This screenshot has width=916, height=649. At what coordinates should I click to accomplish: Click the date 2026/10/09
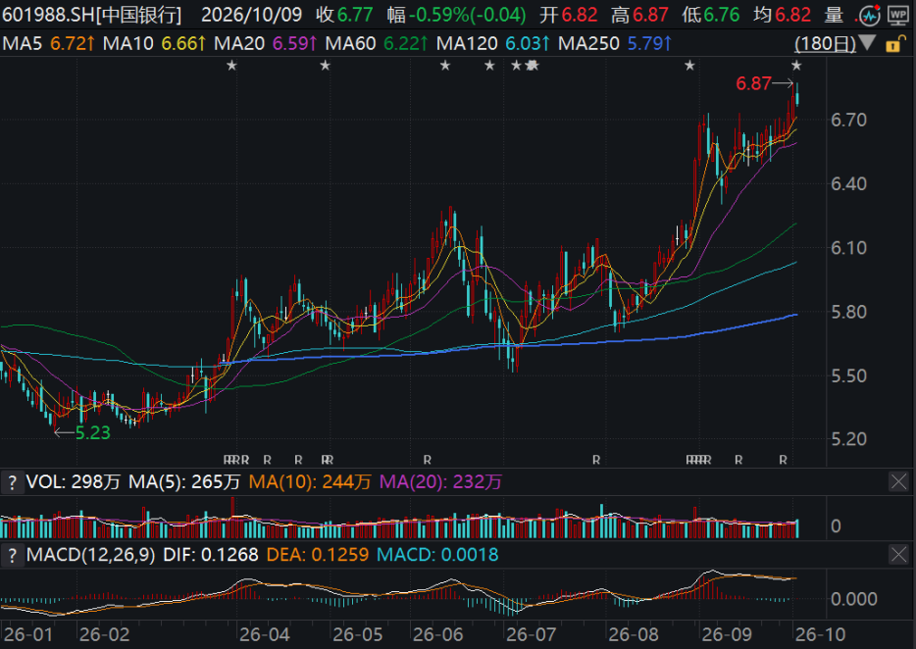251,15
